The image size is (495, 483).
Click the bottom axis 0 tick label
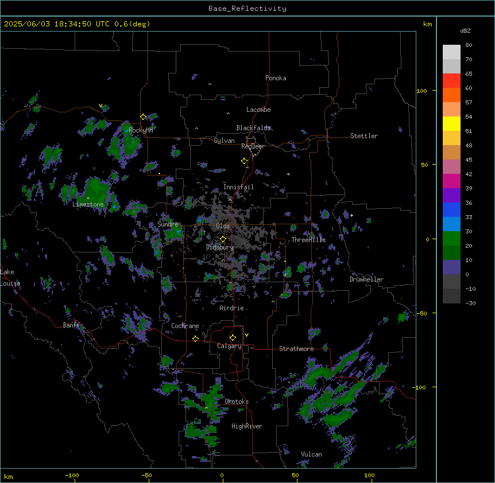coord(222,475)
